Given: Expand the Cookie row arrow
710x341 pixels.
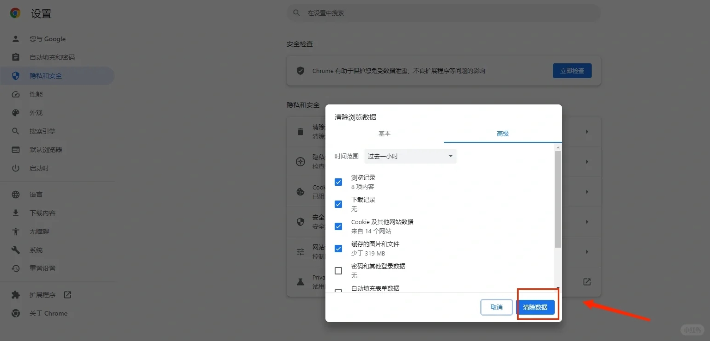Looking at the screenshot, I should (x=587, y=192).
